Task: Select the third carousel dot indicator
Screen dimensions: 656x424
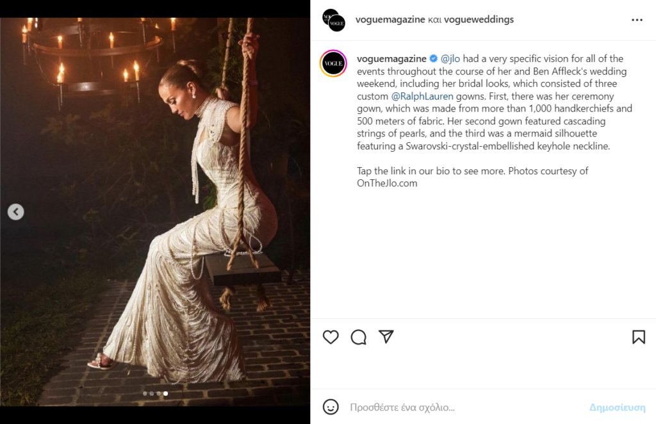Action: tap(159, 393)
